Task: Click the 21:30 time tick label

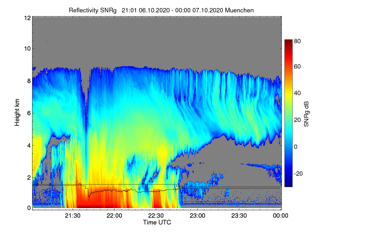Action: [73, 216]
